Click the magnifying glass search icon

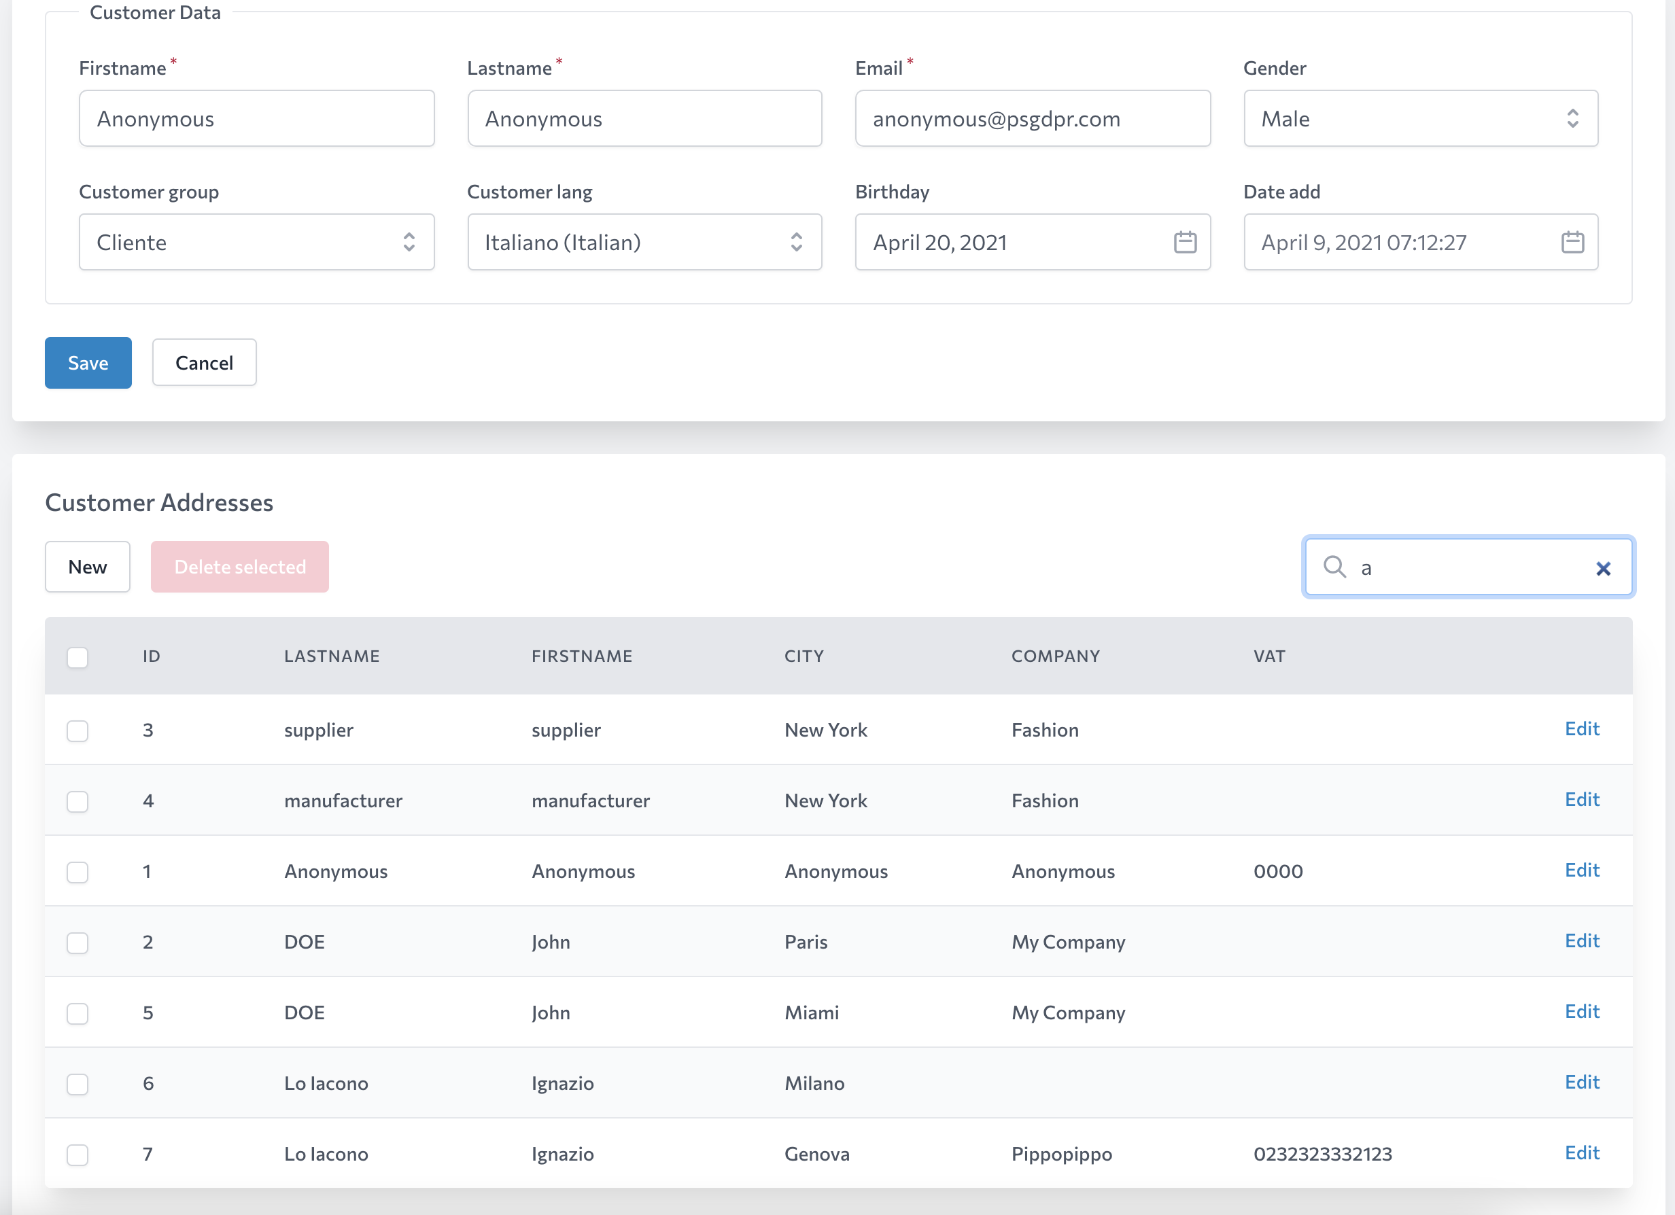pos(1334,567)
